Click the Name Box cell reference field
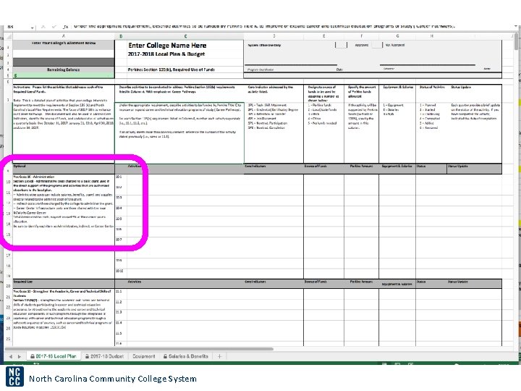 point(17,26)
